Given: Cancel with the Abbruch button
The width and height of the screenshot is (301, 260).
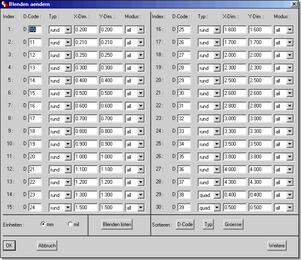Looking at the screenshot, I should tap(47, 246).
